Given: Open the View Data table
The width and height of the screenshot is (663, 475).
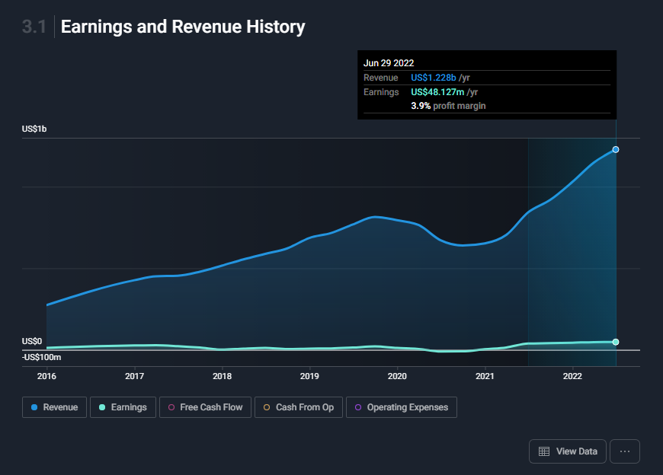Looking at the screenshot, I should pos(568,451).
